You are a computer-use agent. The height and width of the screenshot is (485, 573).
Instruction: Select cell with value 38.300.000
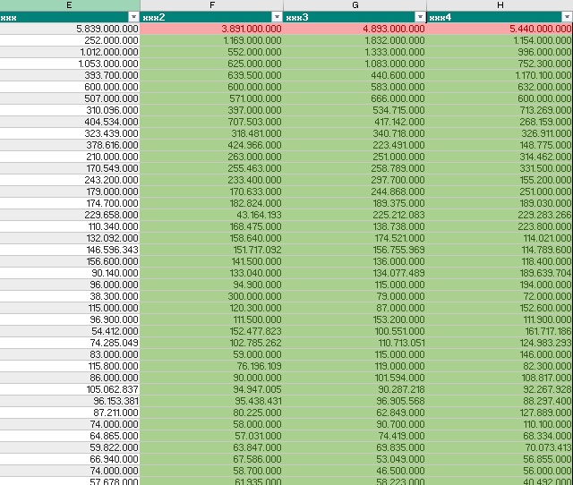click(70, 296)
